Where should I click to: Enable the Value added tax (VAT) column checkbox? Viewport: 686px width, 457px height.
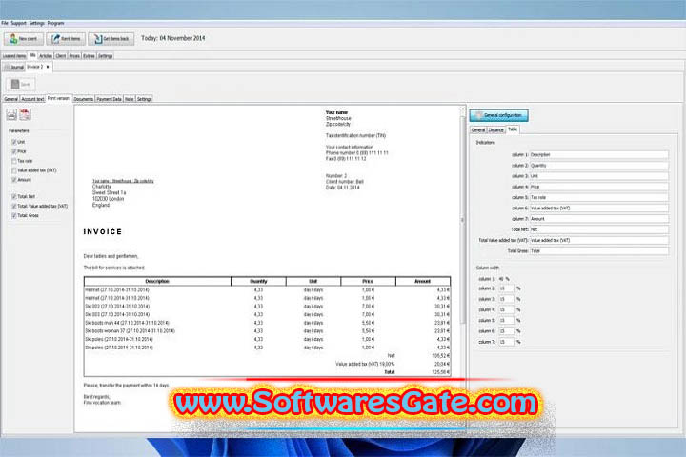[14, 170]
